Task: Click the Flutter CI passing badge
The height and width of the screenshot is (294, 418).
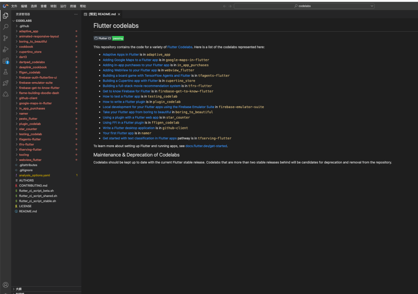Action: [108, 38]
